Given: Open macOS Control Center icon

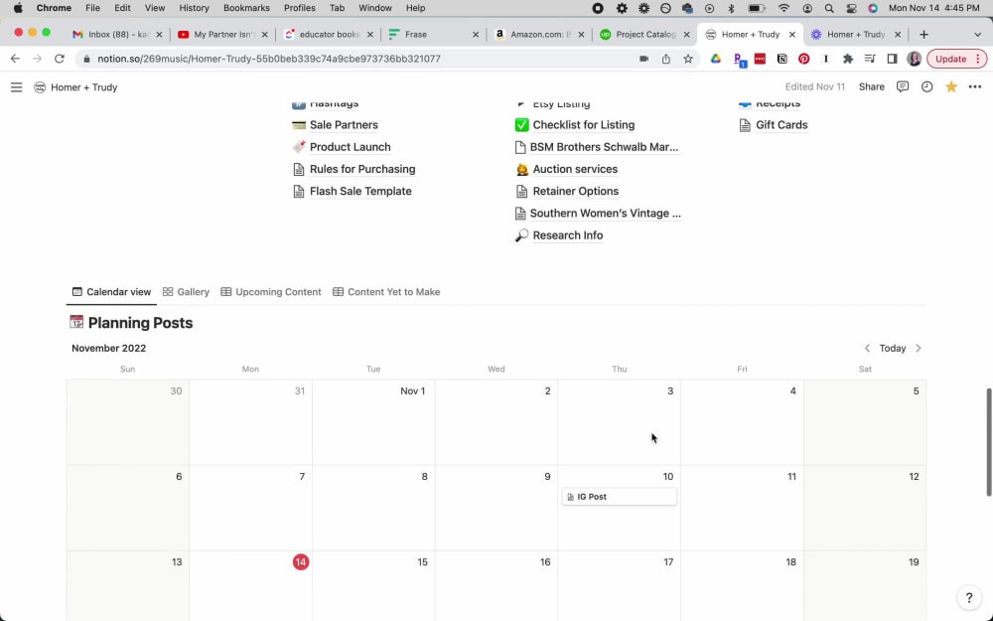Looking at the screenshot, I should pyautogui.click(x=851, y=8).
